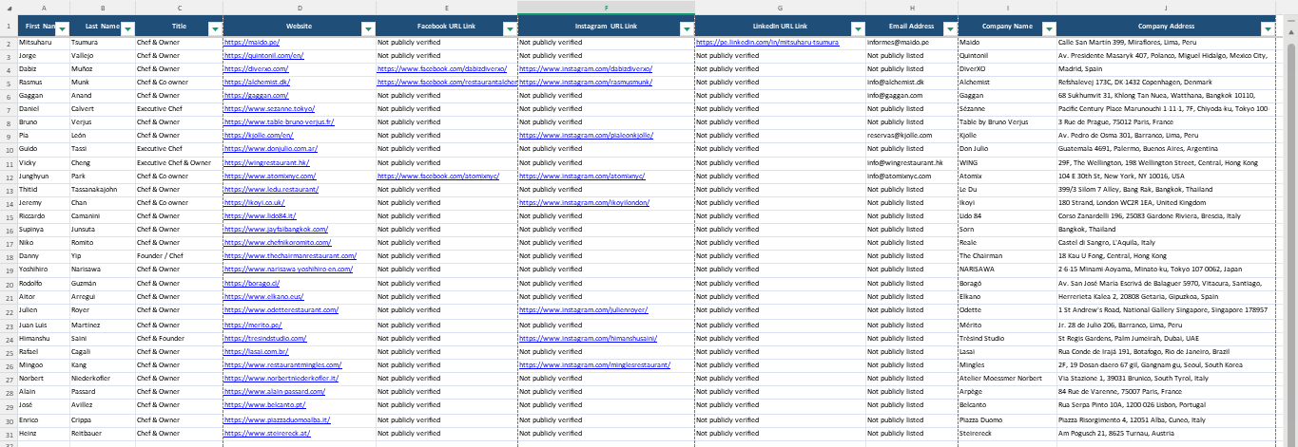Select row 12 header number
This screenshot has width=1298, height=447.
pyautogui.click(x=9, y=176)
